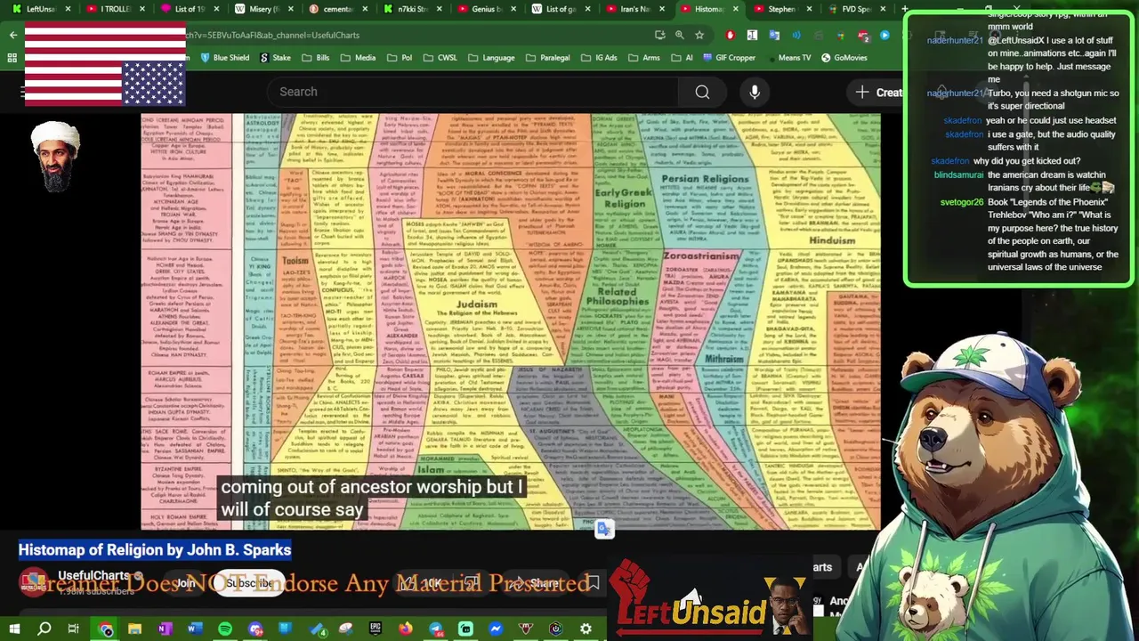Click the red extension icon in toolbar

click(730, 35)
